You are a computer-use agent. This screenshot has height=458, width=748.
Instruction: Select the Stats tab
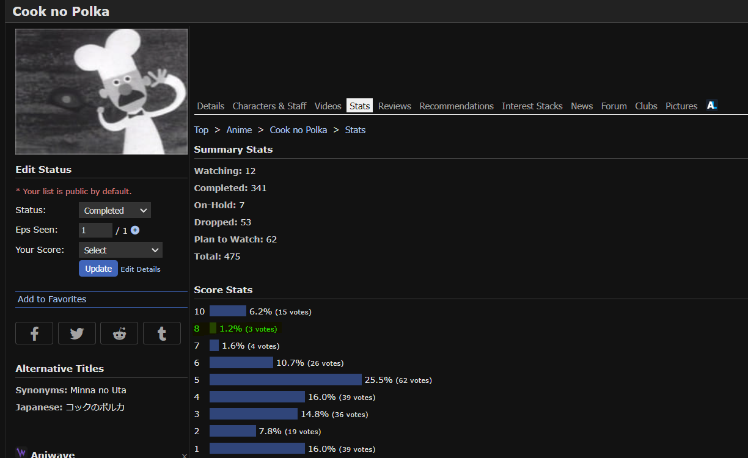(359, 106)
